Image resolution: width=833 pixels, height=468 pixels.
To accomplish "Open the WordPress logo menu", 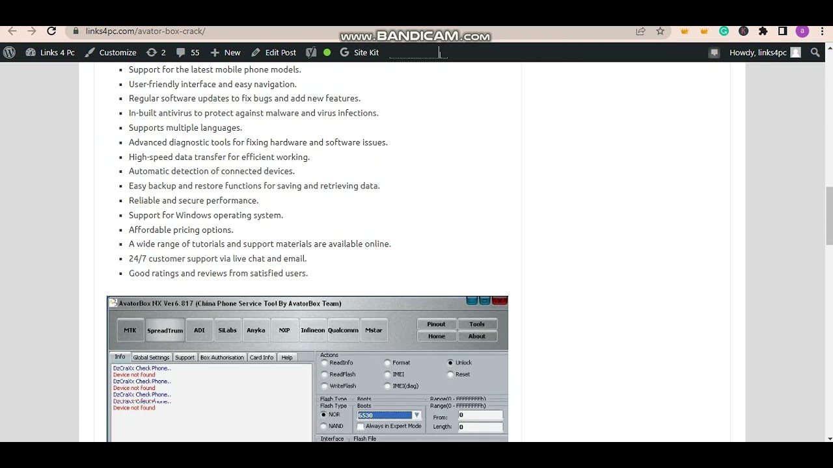I will pos(9,53).
